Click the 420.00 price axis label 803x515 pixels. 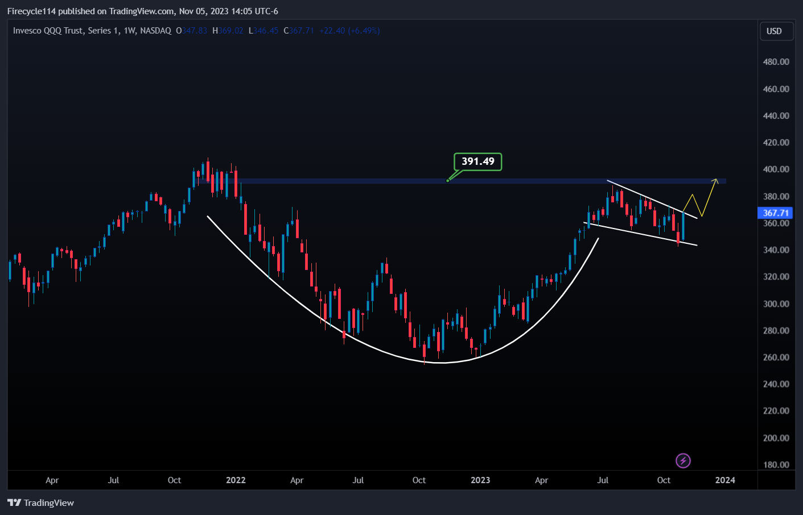pyautogui.click(x=776, y=142)
